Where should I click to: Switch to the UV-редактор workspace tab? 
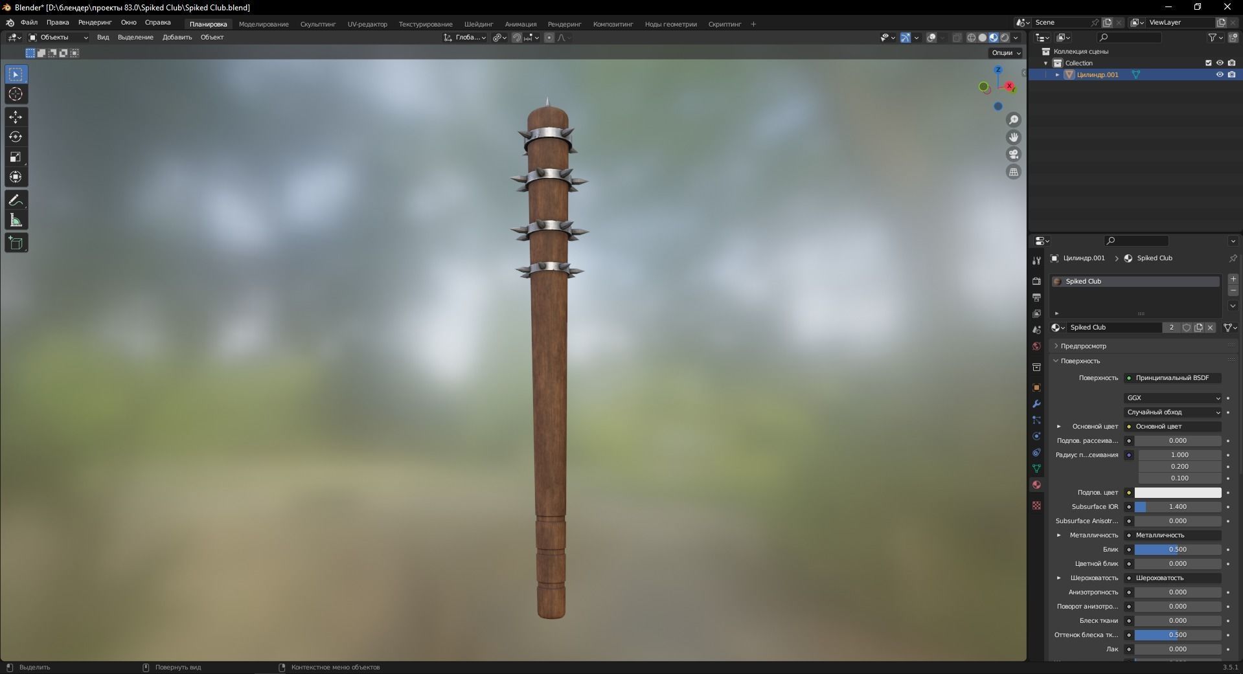pyautogui.click(x=367, y=24)
